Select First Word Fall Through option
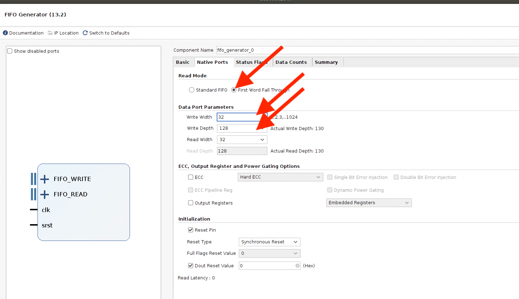Image resolution: width=519 pixels, height=299 pixels. (234, 90)
